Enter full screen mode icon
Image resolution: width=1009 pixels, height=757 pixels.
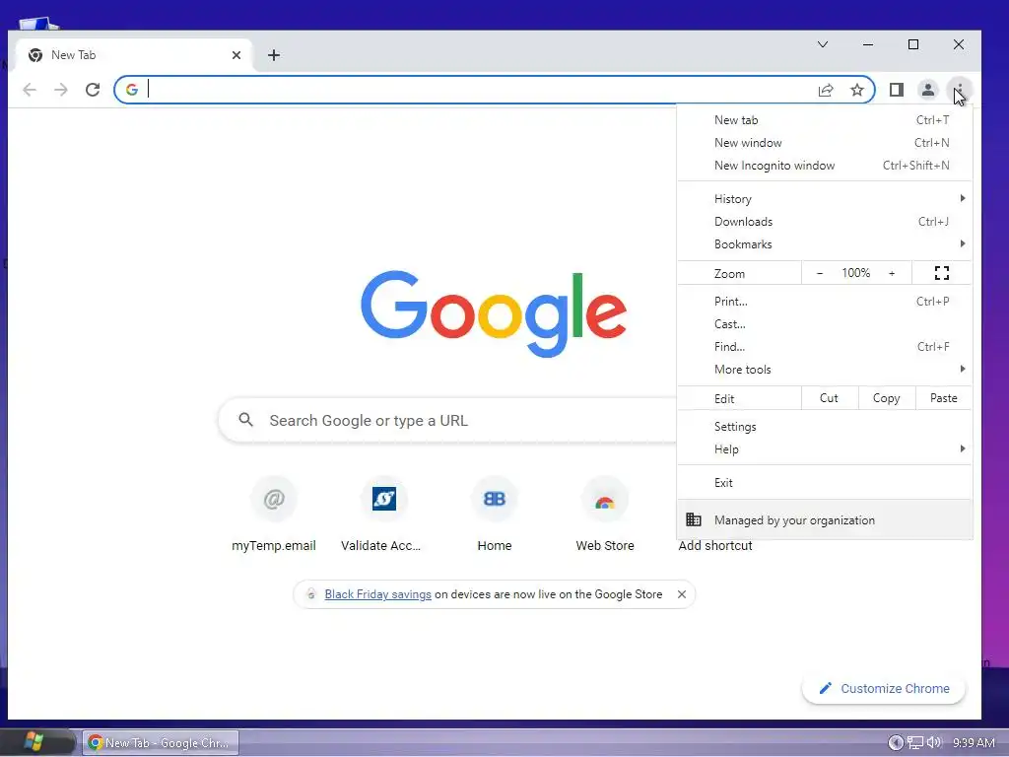[x=942, y=274]
